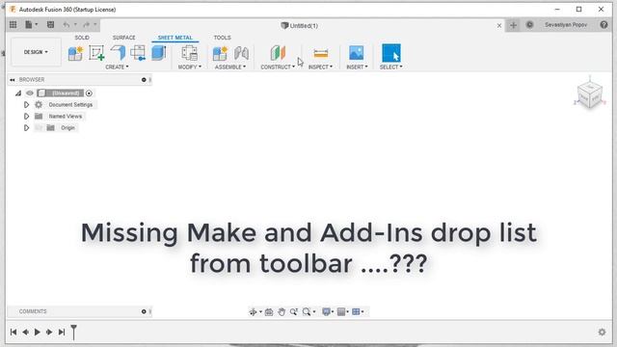Toggle visibility eye of Unsaved component
The height and width of the screenshot is (347, 617).
pyautogui.click(x=30, y=93)
